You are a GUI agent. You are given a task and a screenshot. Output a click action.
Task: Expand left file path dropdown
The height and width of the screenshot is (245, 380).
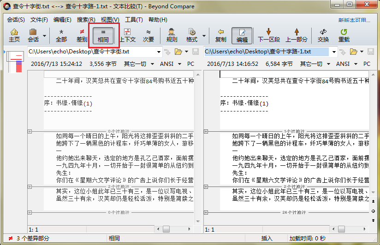(x=159, y=52)
